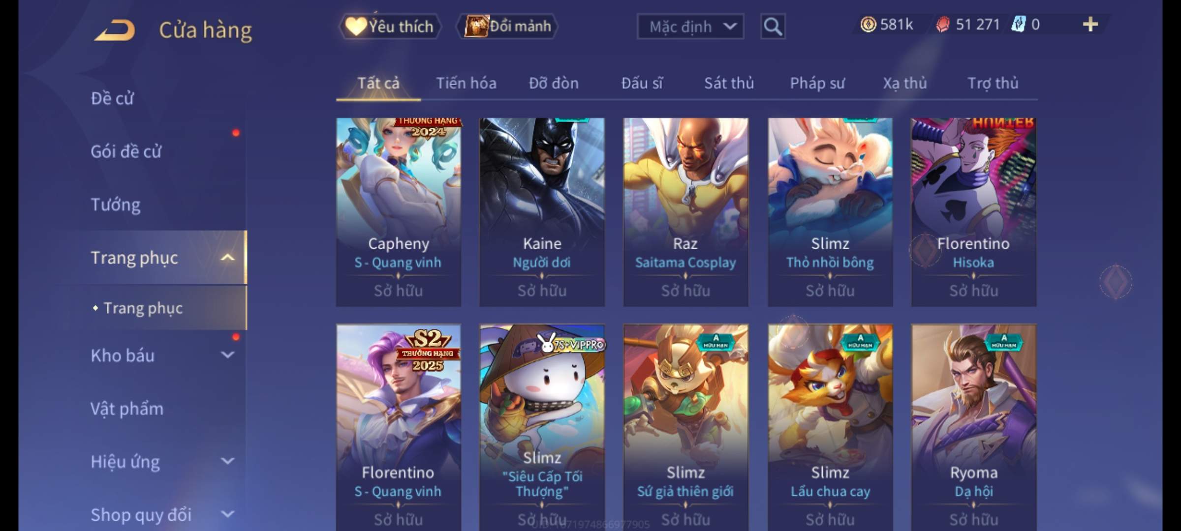
Task: Tap the back arrow beside Cửa hàng
Action: (115, 30)
